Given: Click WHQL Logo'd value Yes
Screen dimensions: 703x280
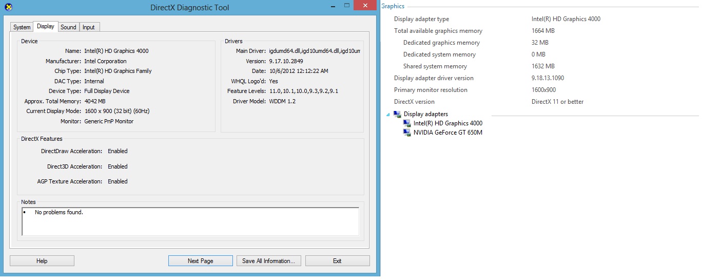Looking at the screenshot, I should pyautogui.click(x=274, y=81).
